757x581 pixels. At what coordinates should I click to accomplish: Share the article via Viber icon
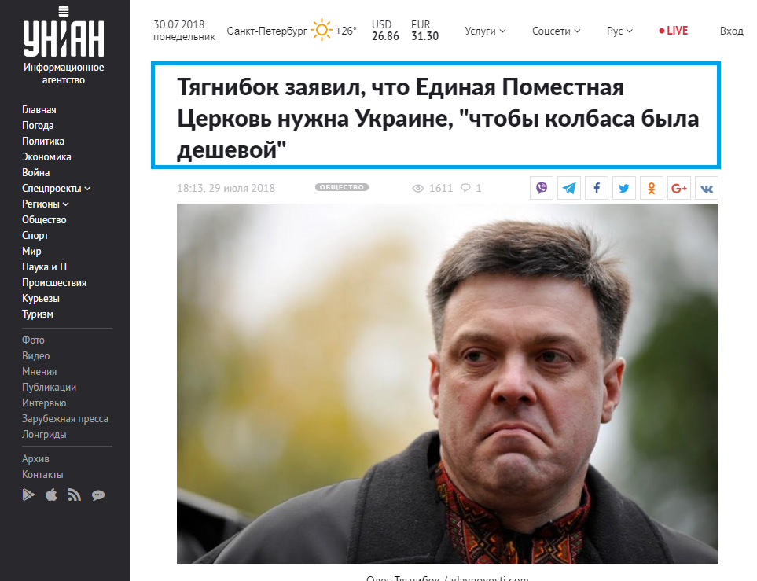click(x=541, y=189)
